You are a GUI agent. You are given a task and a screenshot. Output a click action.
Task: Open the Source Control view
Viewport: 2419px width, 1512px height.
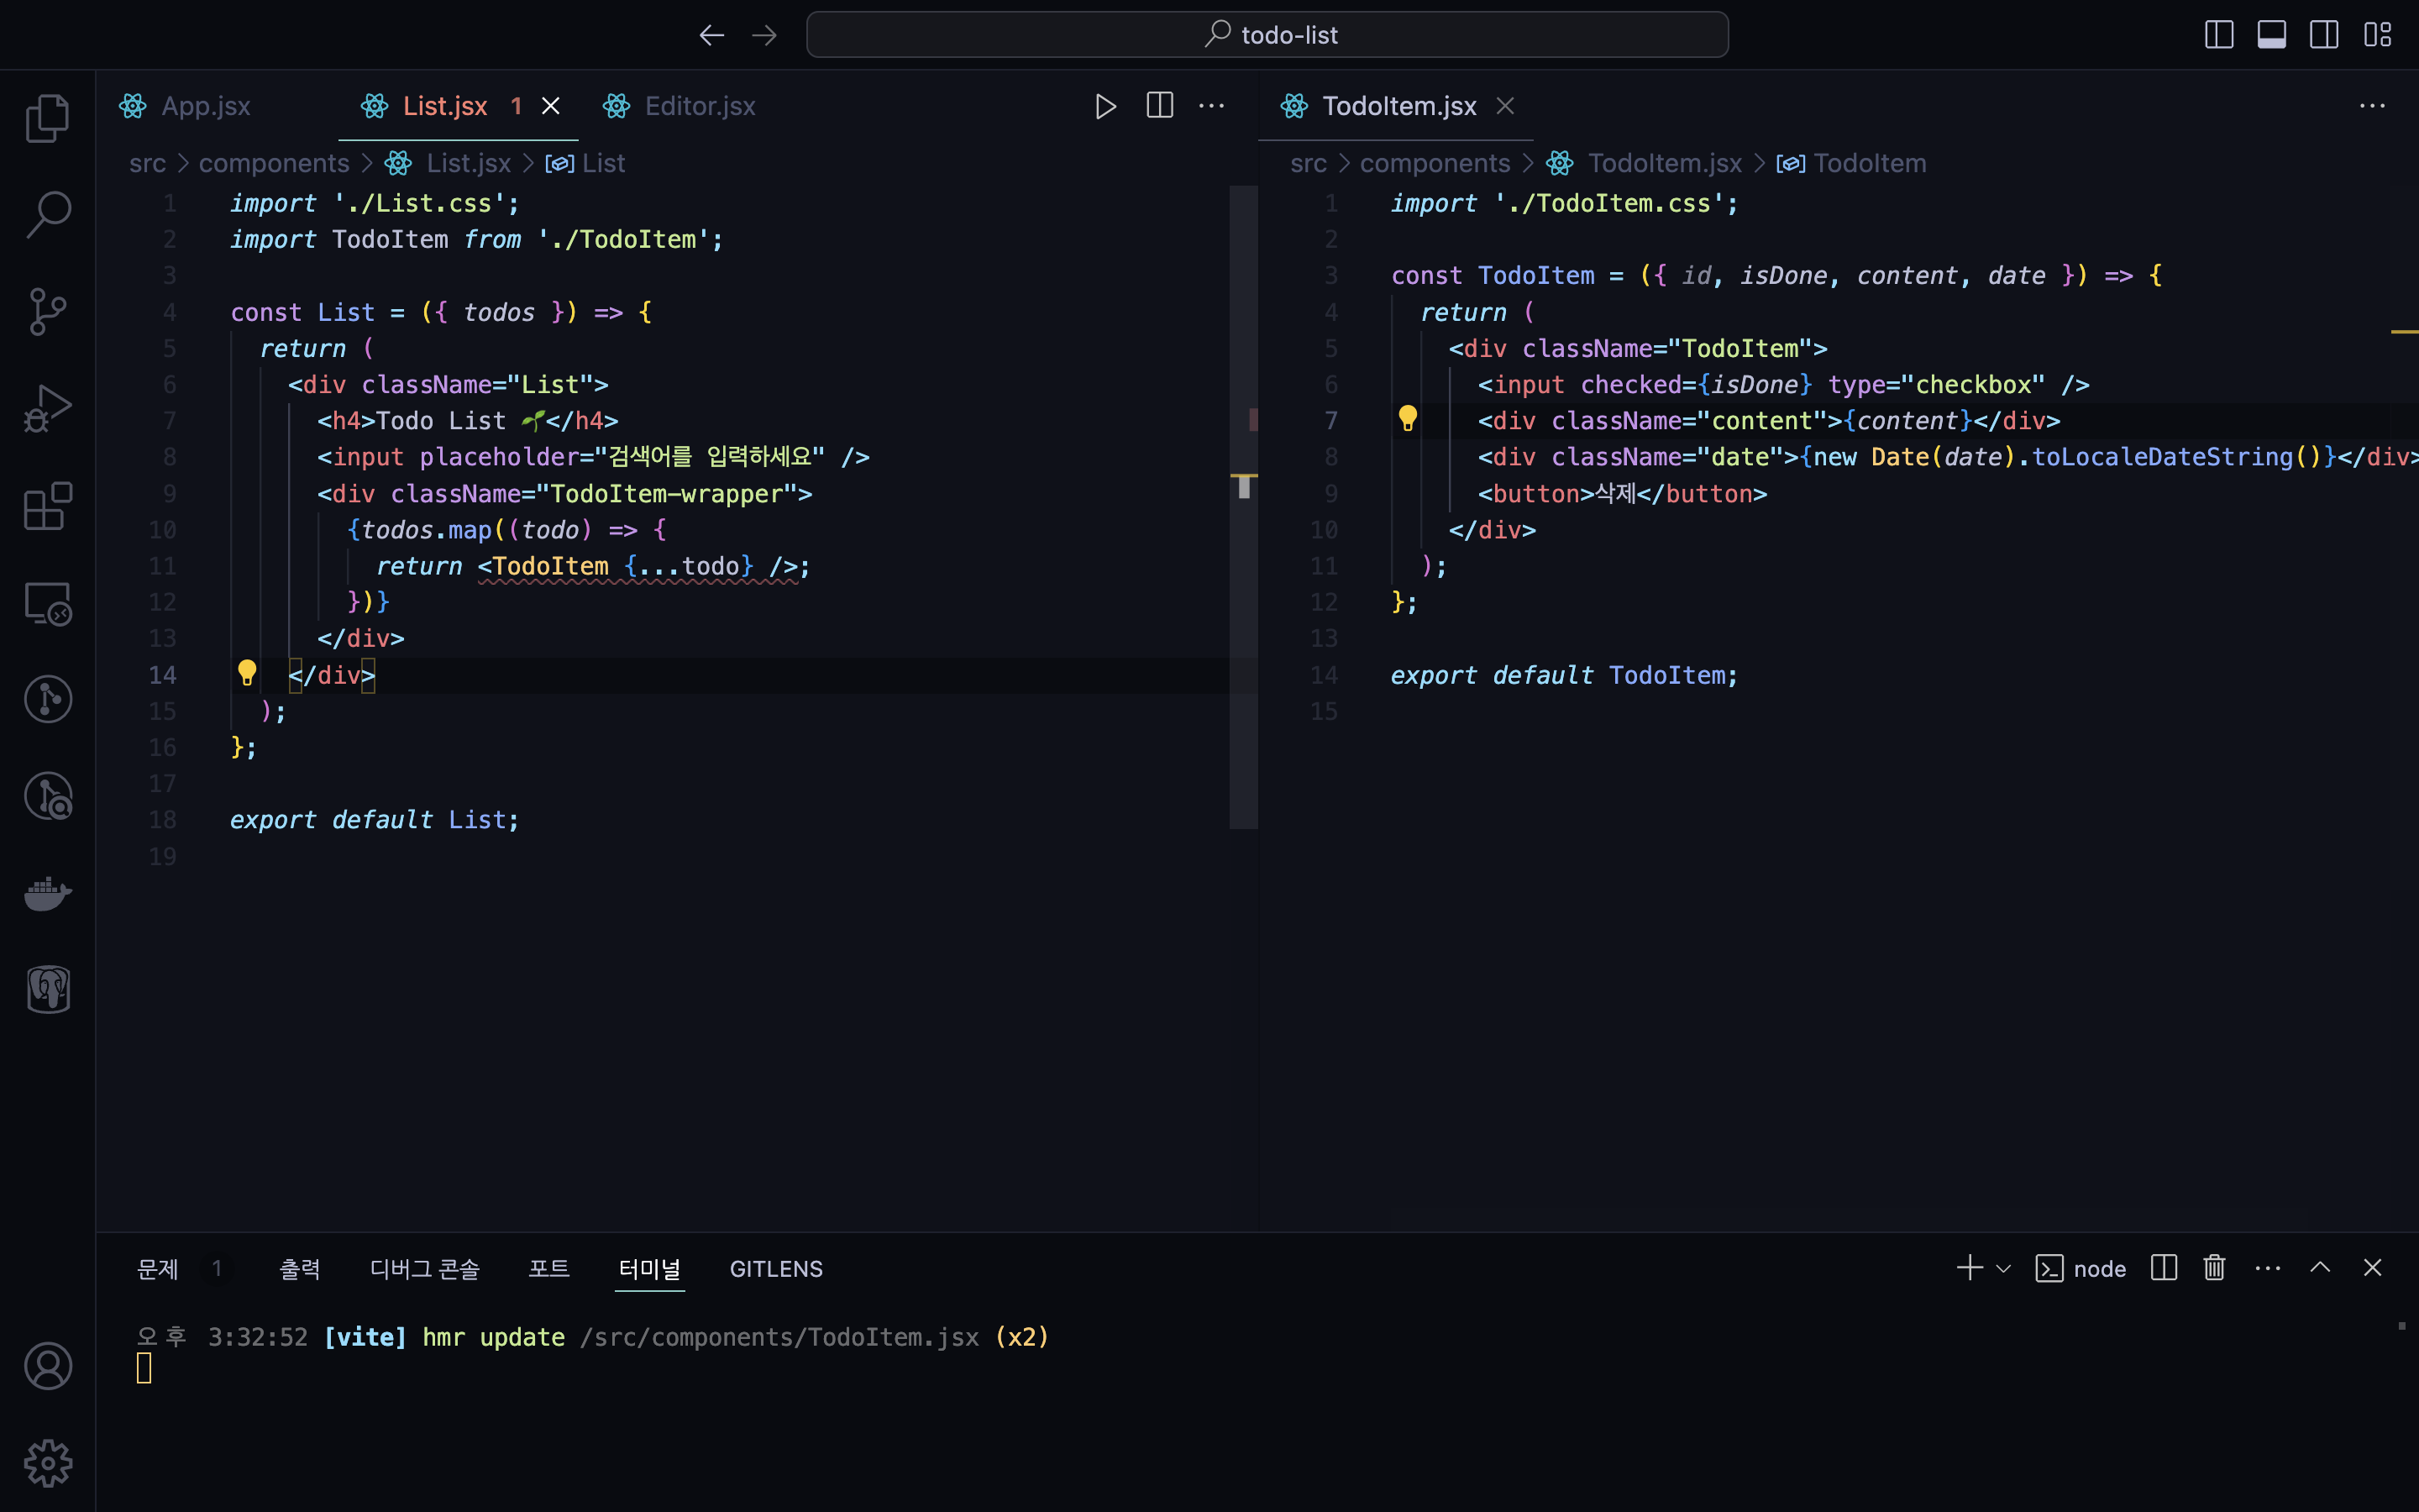pos(47,312)
